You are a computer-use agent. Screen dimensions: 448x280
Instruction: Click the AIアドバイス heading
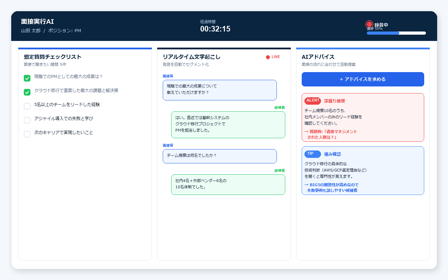318,57
